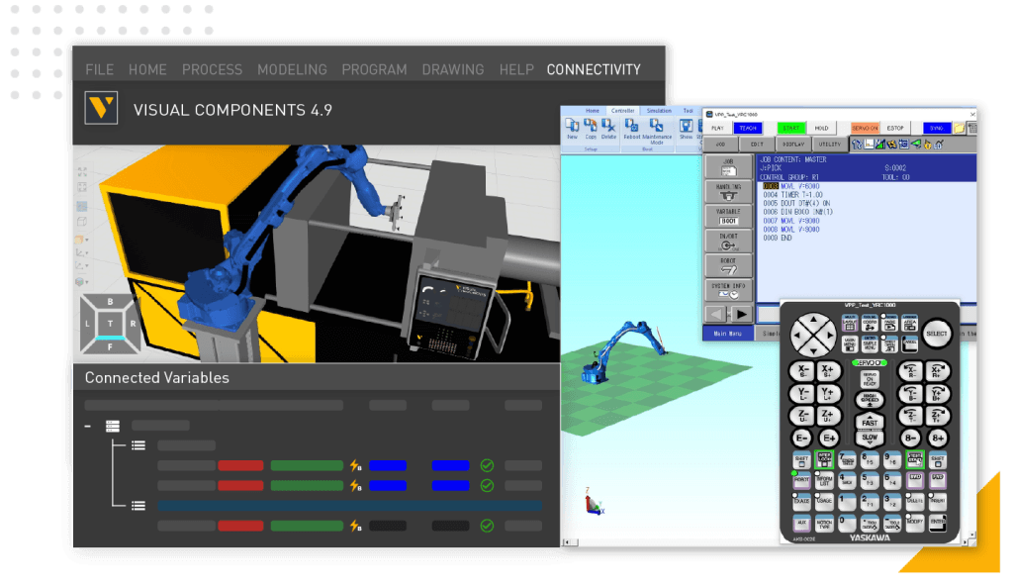Viewport: 1013px width, 587px height.
Task: Toggle the green check on last variable row
Action: pos(487,526)
